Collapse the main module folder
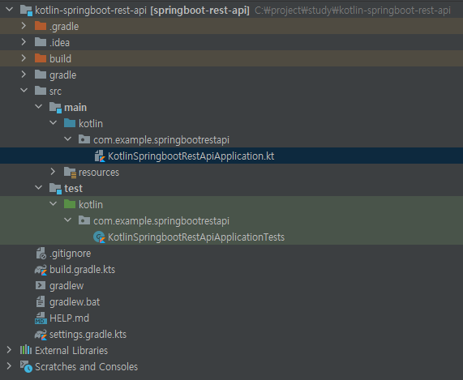 38,107
